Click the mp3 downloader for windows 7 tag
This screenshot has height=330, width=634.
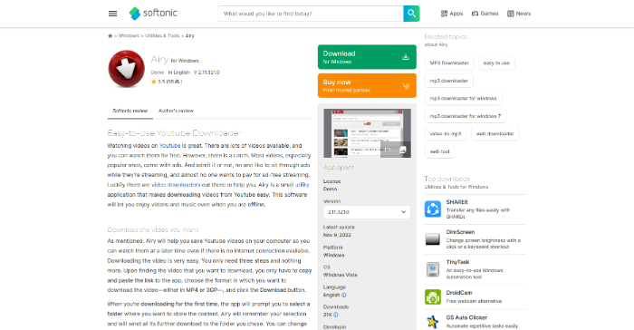(x=466, y=116)
